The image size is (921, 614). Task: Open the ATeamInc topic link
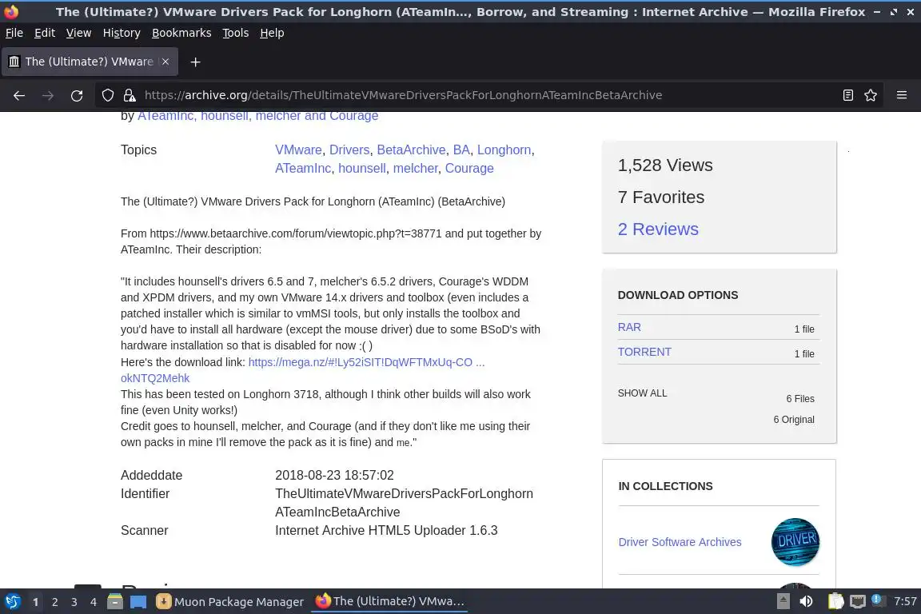(303, 168)
